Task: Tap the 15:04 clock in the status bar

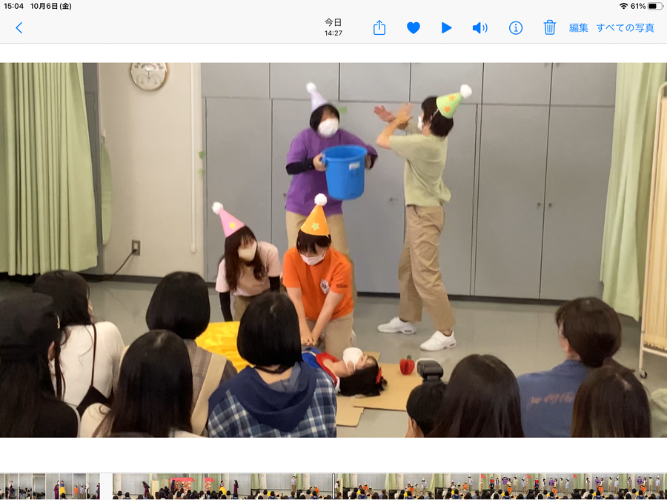Action: click(13, 6)
